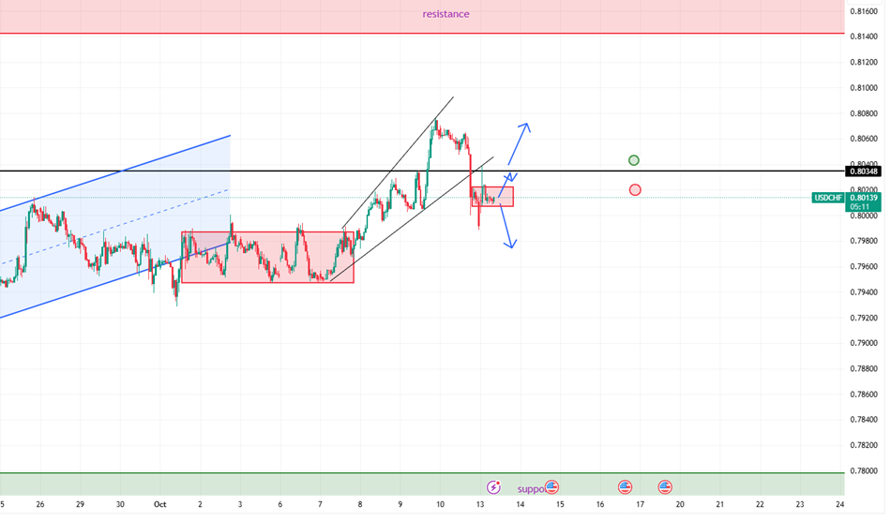Open the first US flag economic event
Screen dimensions: 891x521
(551, 487)
